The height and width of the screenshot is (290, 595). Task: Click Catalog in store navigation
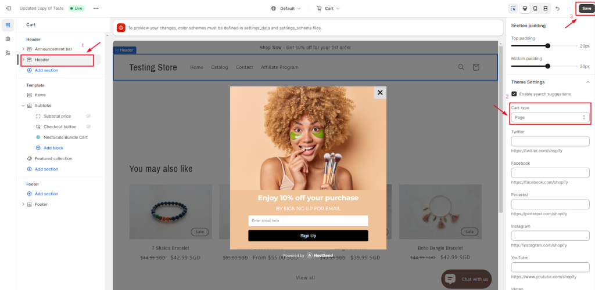point(219,67)
